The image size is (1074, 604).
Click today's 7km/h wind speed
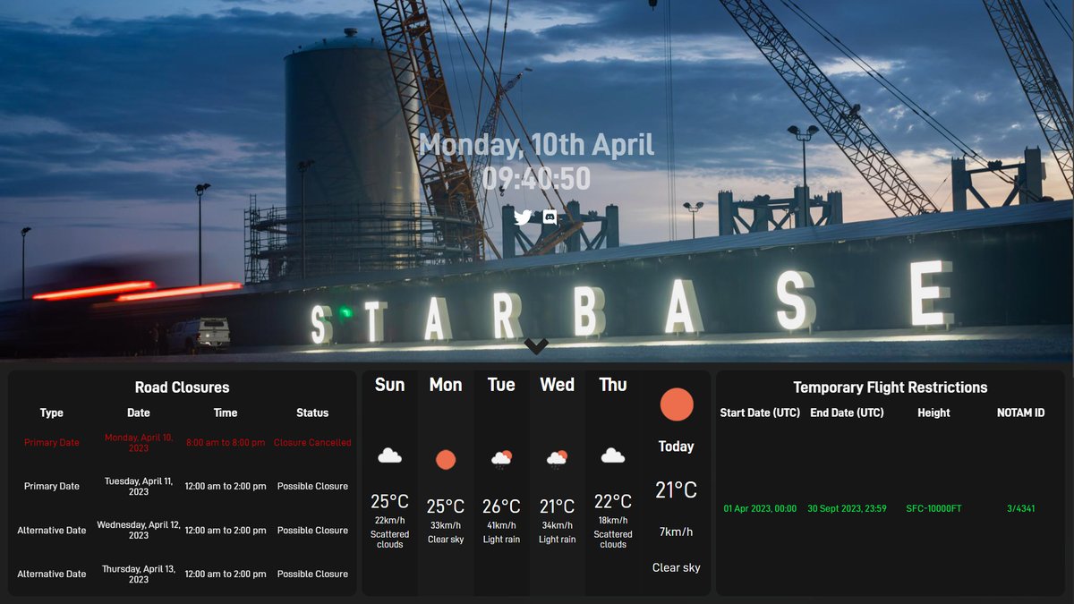[676, 532]
